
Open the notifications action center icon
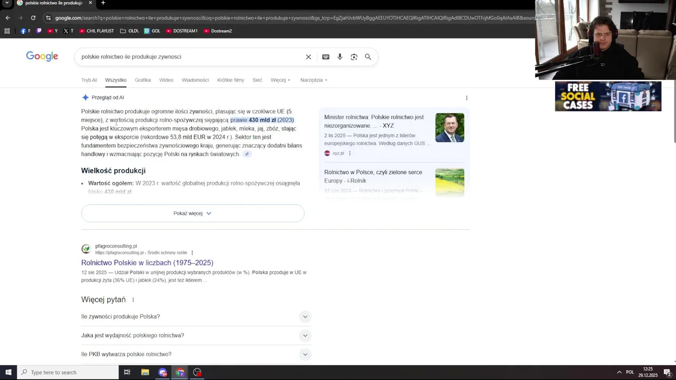(667, 372)
